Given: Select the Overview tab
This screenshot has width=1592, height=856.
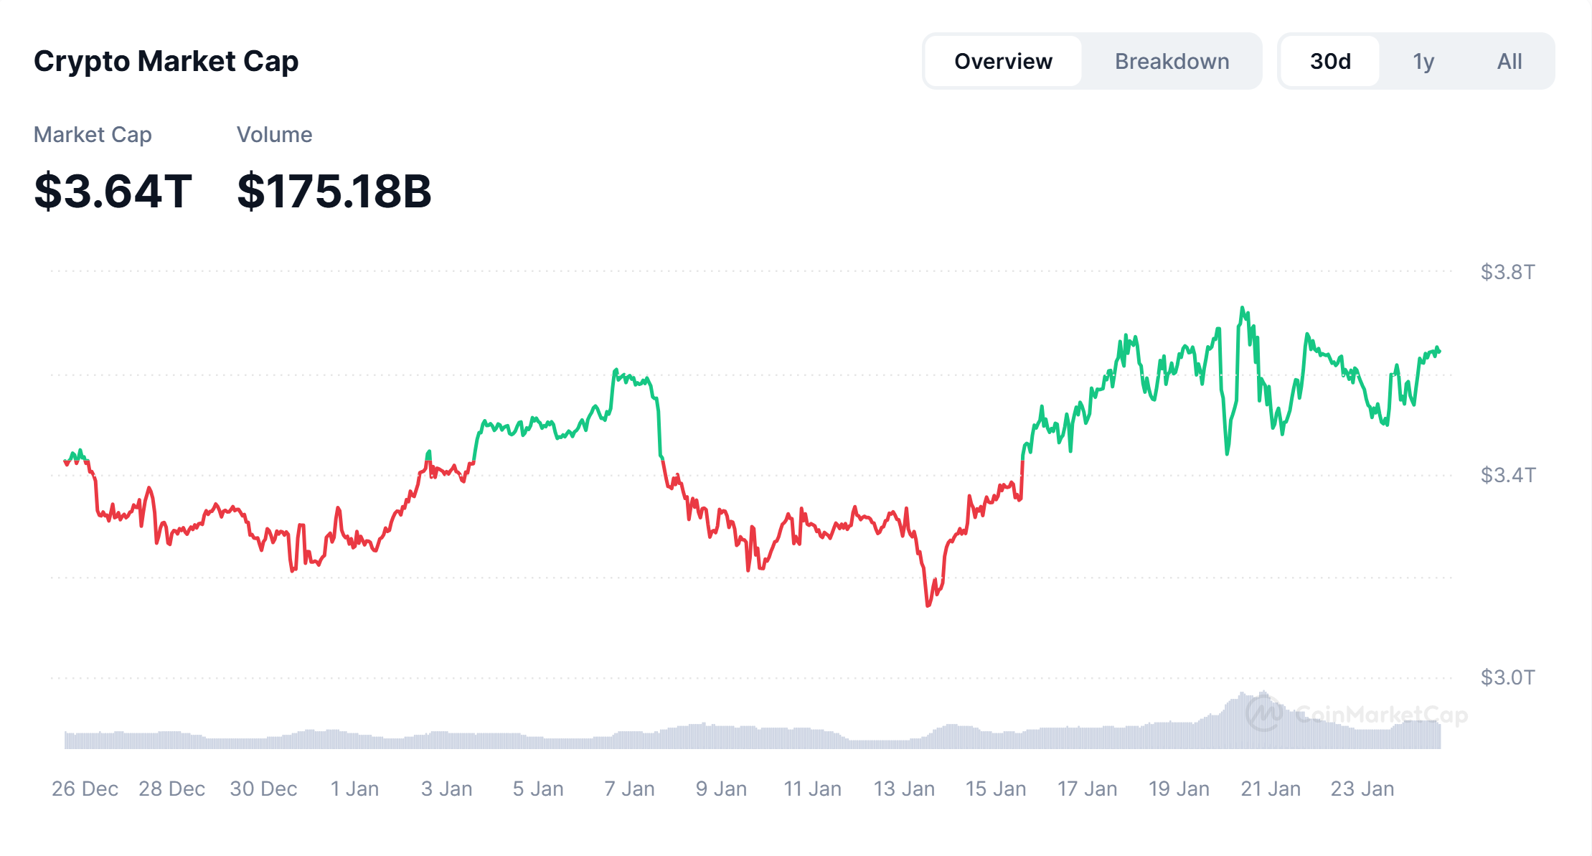Looking at the screenshot, I should tap(1003, 62).
